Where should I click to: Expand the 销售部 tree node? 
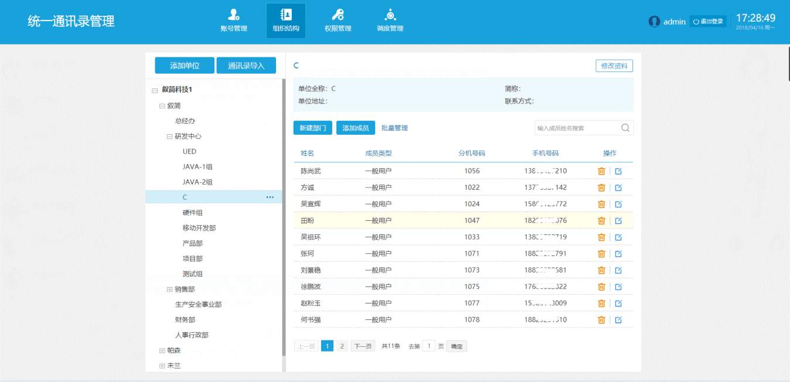170,289
